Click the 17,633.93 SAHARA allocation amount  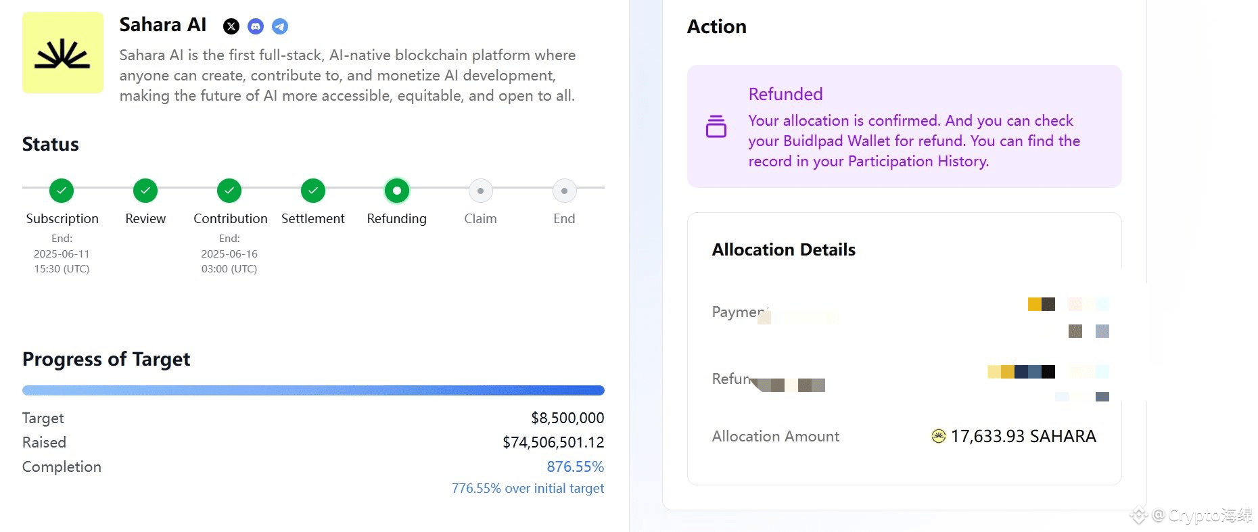(x=1023, y=436)
